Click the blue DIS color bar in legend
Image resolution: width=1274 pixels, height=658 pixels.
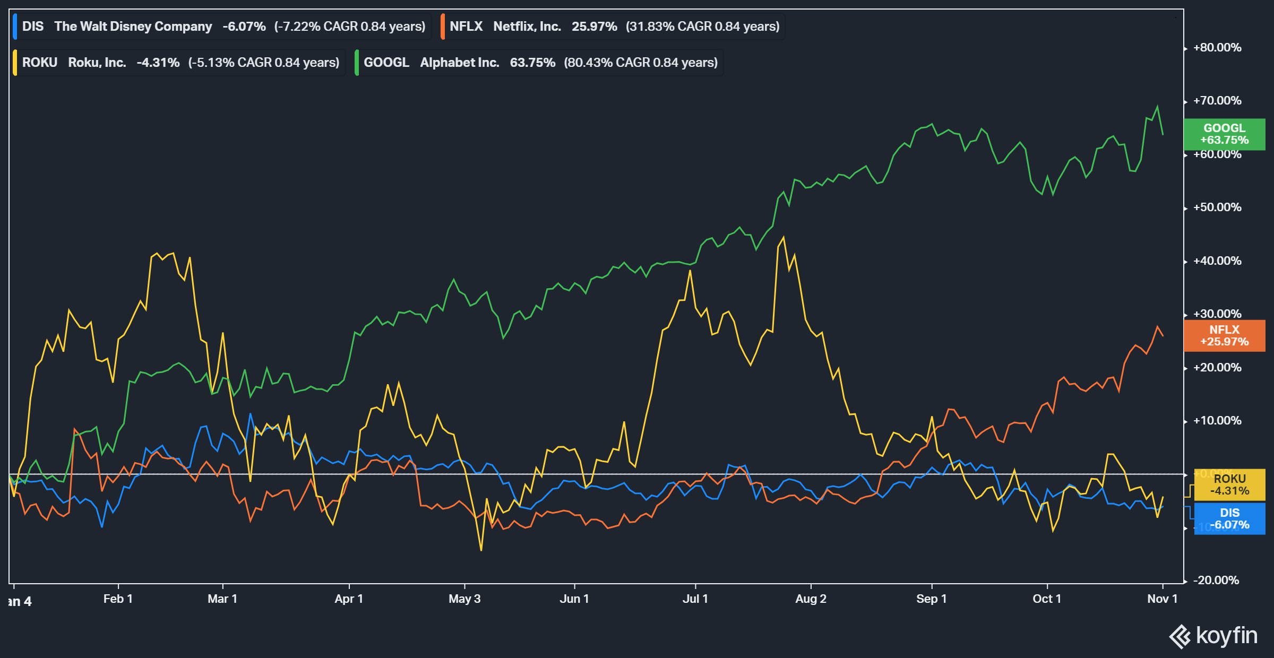click(x=15, y=27)
